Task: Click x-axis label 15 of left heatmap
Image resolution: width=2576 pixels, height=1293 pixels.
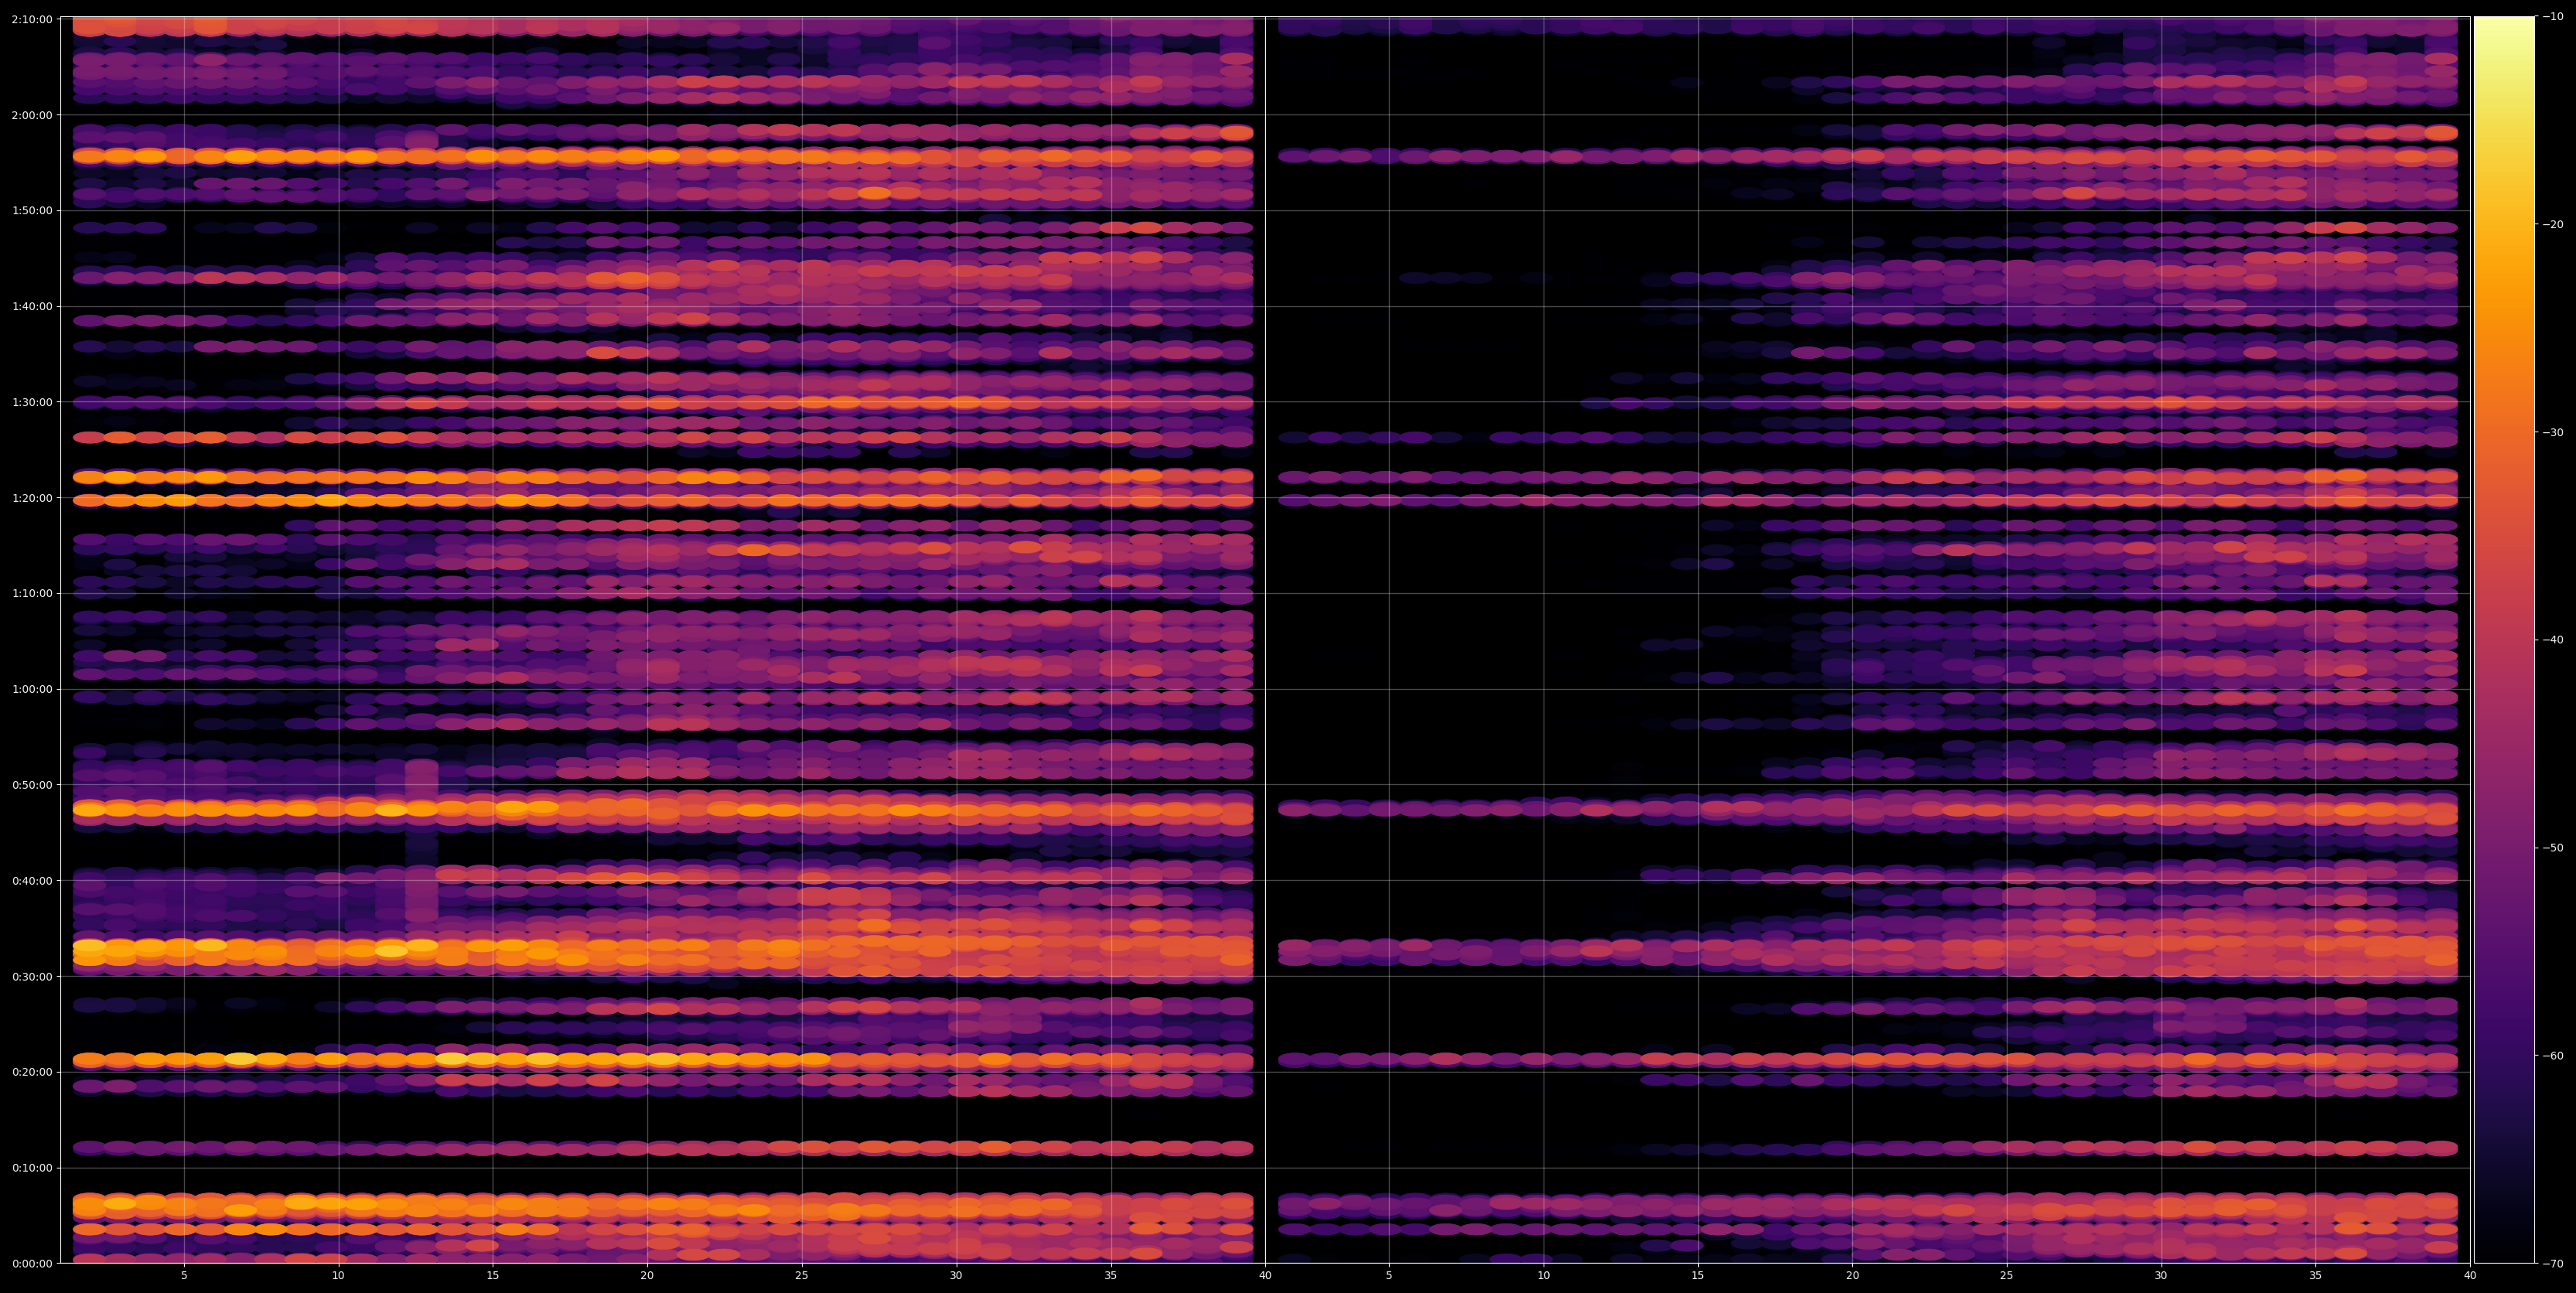Action: [493, 1276]
